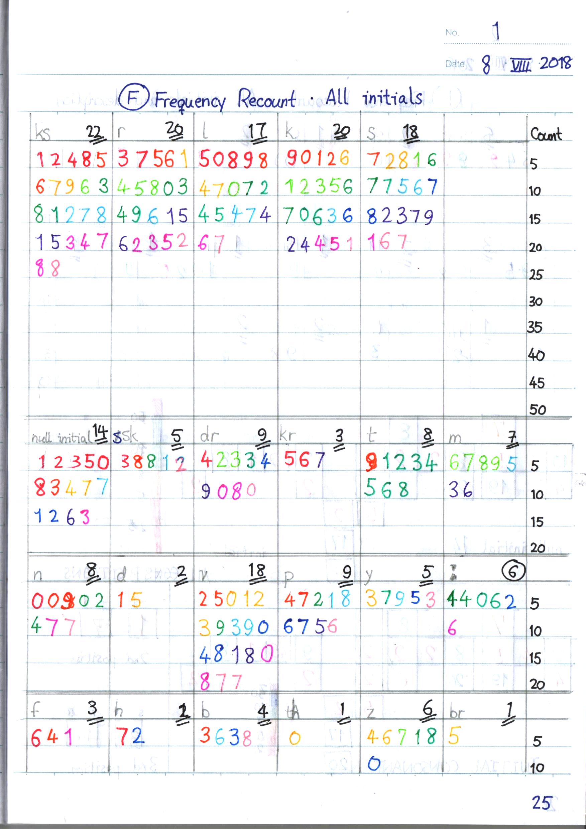This screenshot has width=586, height=829.
Task: Click the date field reading 2018
Action: pos(555,64)
